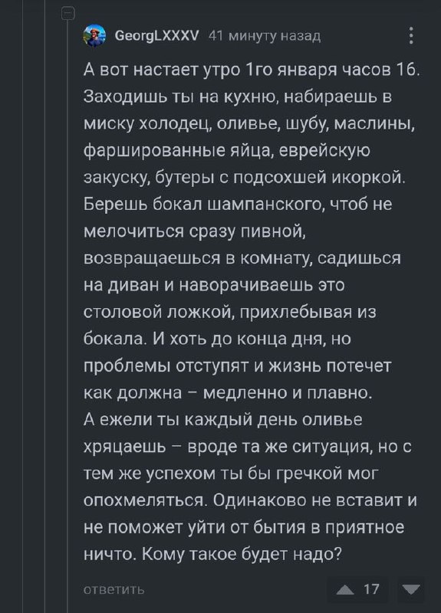Downvote the comment with the down arrow
This screenshot has width=441, height=613.
pos(411,589)
